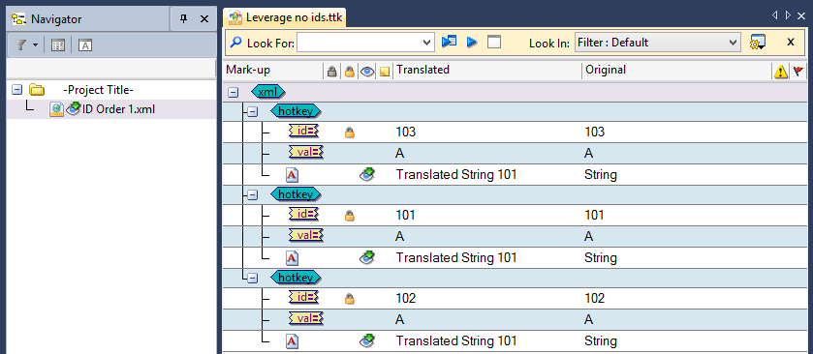The image size is (813, 354).
Task: Click the text 'A' icon under id 102
Action: point(293,341)
